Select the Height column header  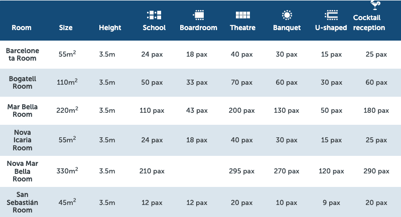[x=110, y=28]
